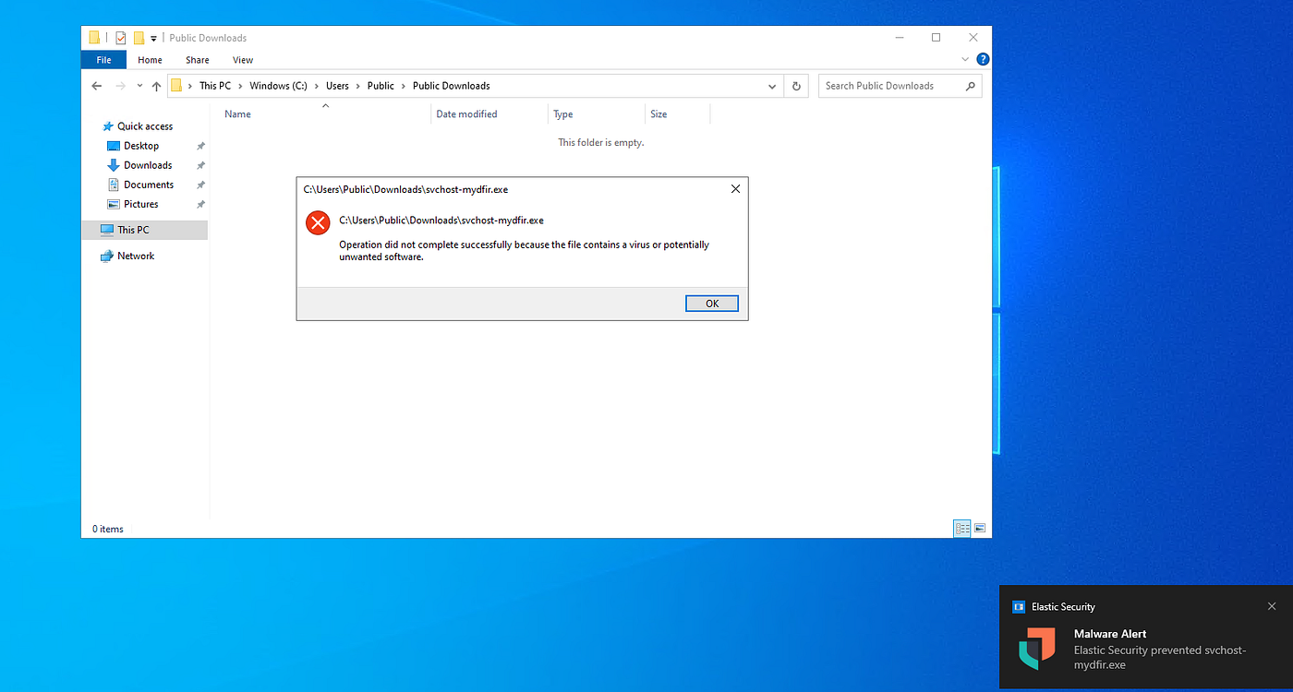This screenshot has width=1293, height=692.
Task: Click the New folder quick access icon
Action: click(x=139, y=38)
